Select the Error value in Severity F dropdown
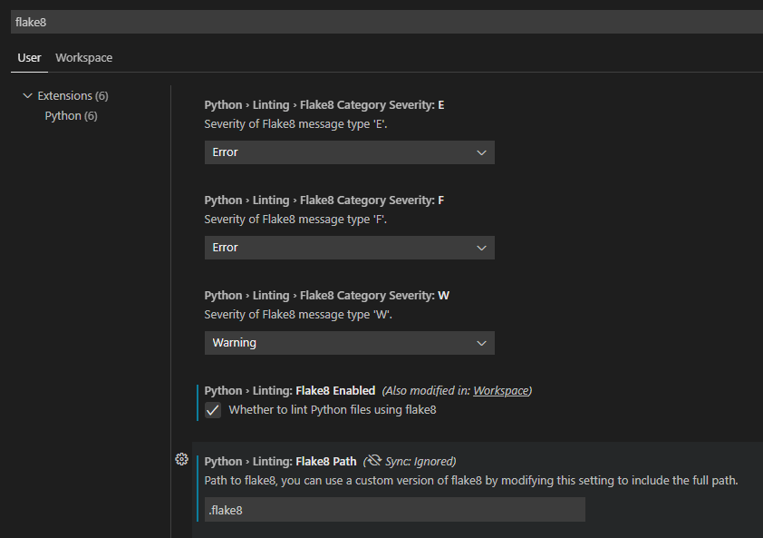This screenshot has height=538, width=763. pos(349,247)
